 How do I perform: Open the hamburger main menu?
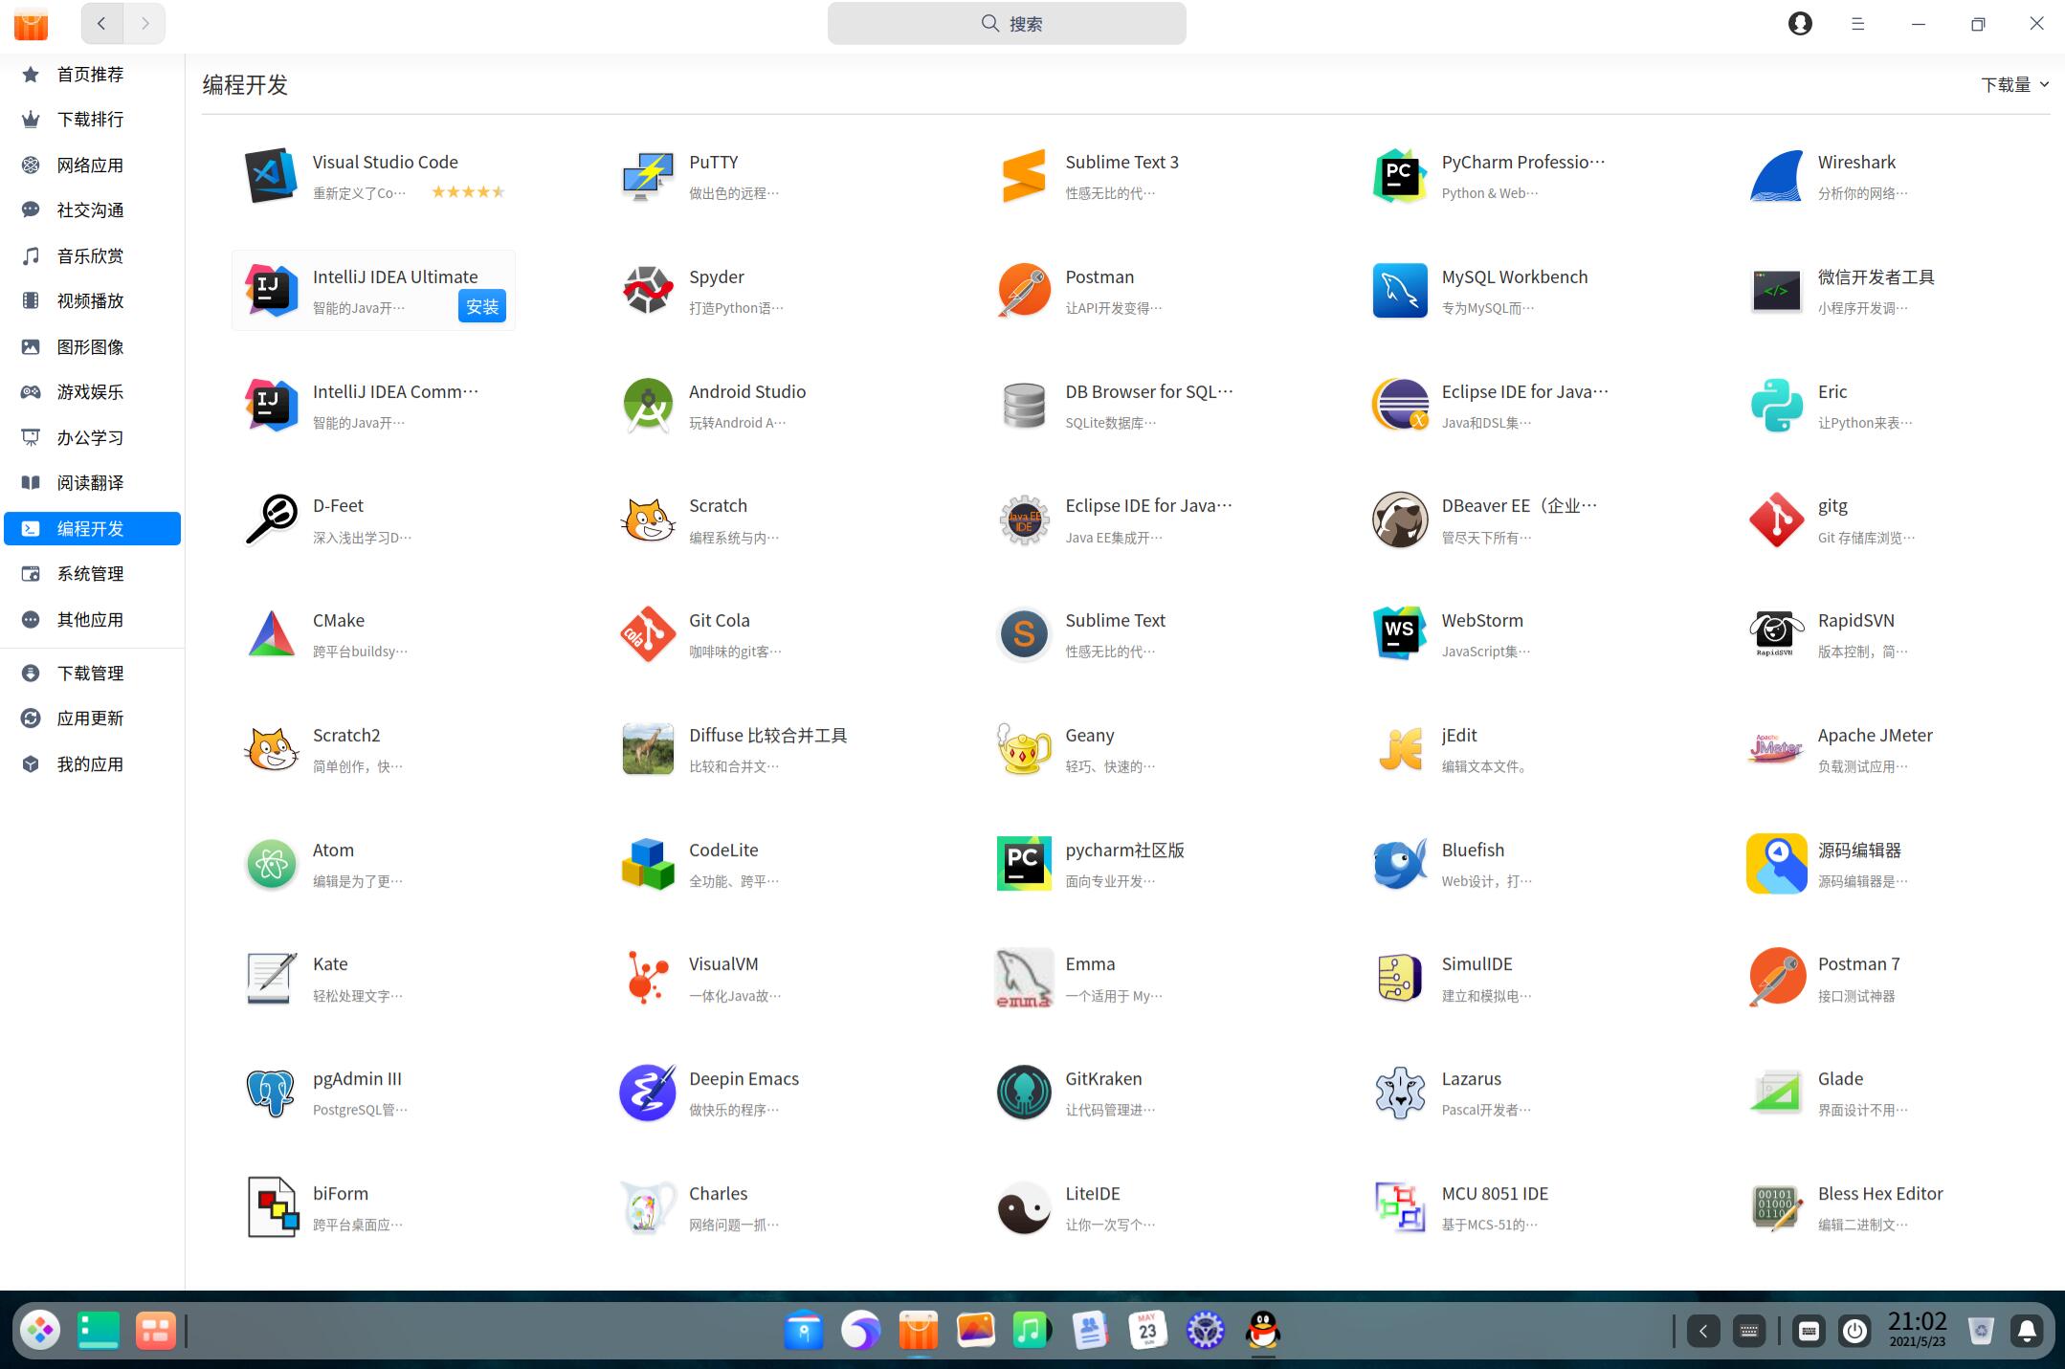[x=1858, y=24]
